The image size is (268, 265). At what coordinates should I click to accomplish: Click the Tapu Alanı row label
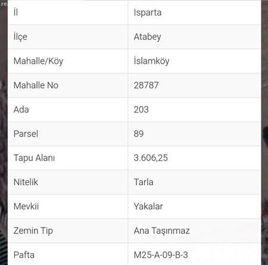(34, 158)
